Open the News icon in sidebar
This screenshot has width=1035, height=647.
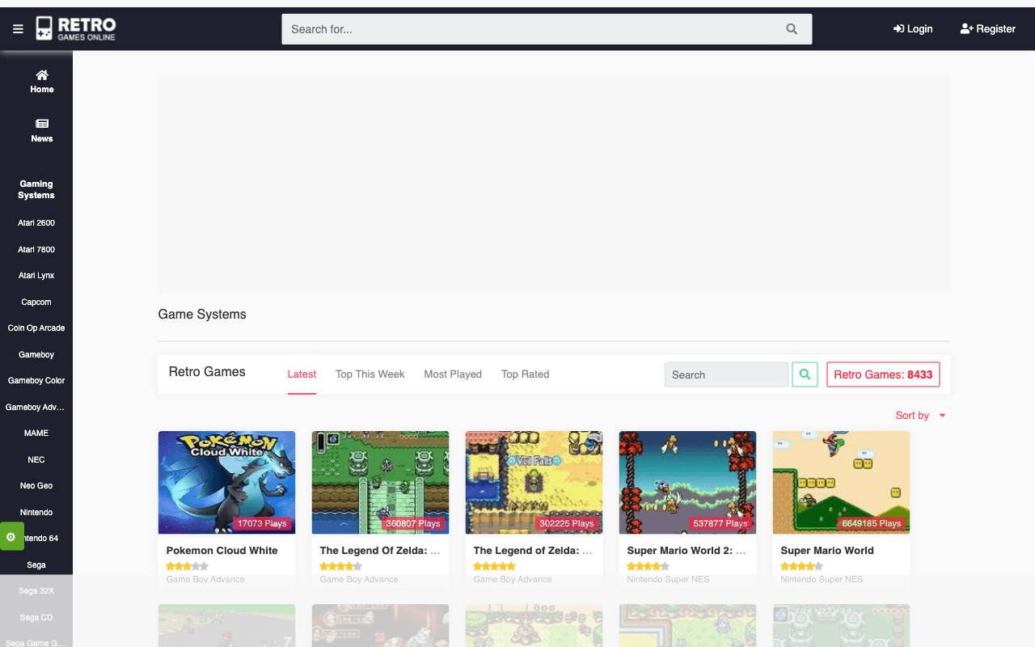tap(42, 124)
